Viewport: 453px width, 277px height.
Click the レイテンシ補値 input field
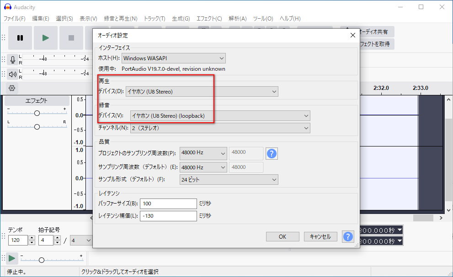168,216
